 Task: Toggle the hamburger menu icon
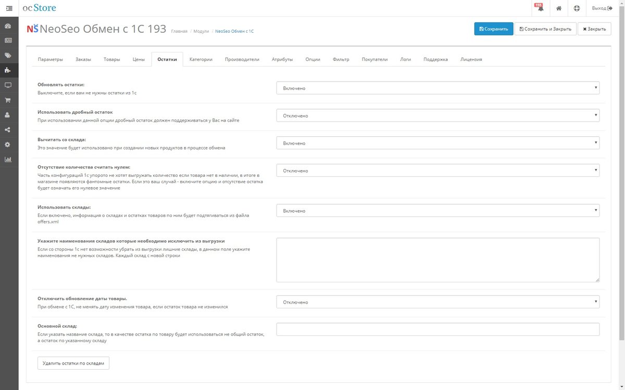(9, 8)
